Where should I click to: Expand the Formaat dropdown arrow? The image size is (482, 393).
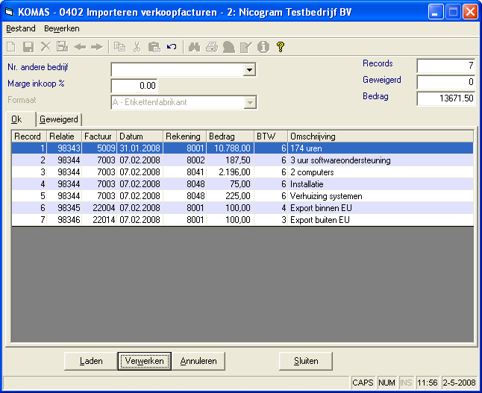[x=250, y=102]
